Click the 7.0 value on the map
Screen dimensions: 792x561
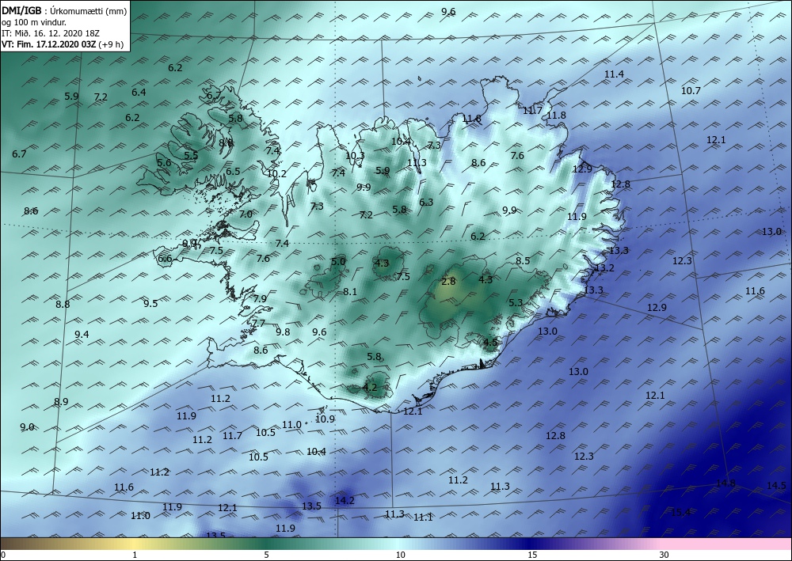[x=246, y=214]
